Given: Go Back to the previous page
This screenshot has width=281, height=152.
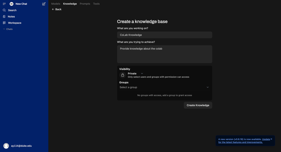Looking at the screenshot, I should click(57, 9).
